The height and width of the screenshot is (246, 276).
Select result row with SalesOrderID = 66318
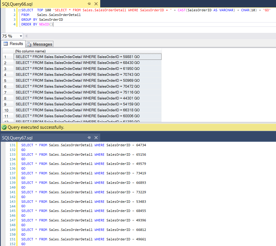(87, 110)
